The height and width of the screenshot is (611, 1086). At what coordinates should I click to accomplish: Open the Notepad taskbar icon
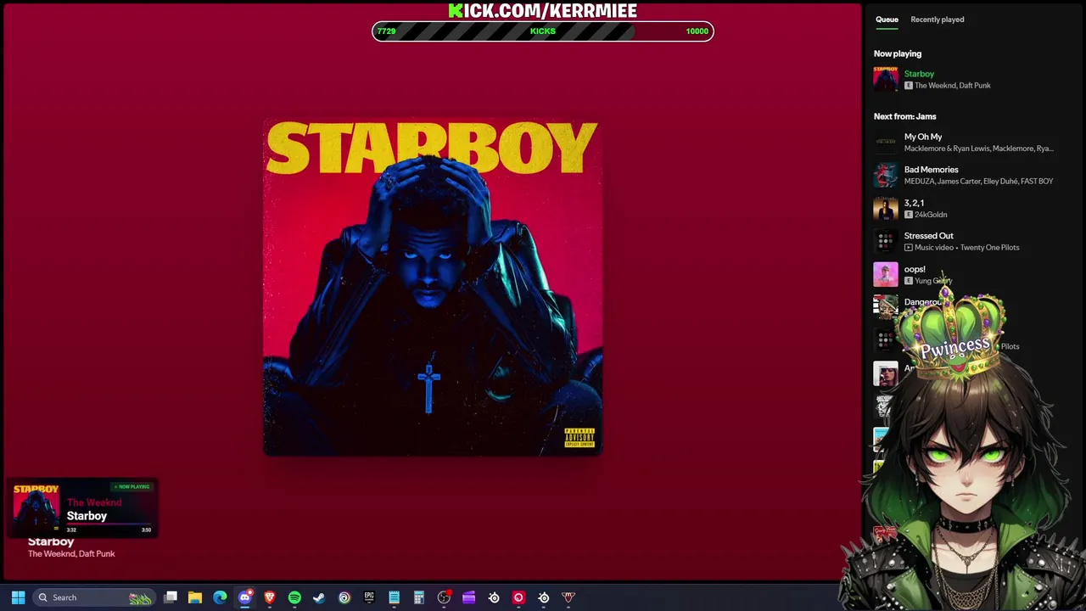(x=394, y=597)
